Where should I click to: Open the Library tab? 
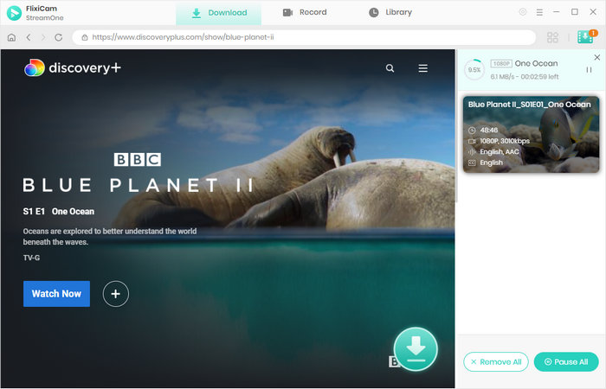point(390,12)
